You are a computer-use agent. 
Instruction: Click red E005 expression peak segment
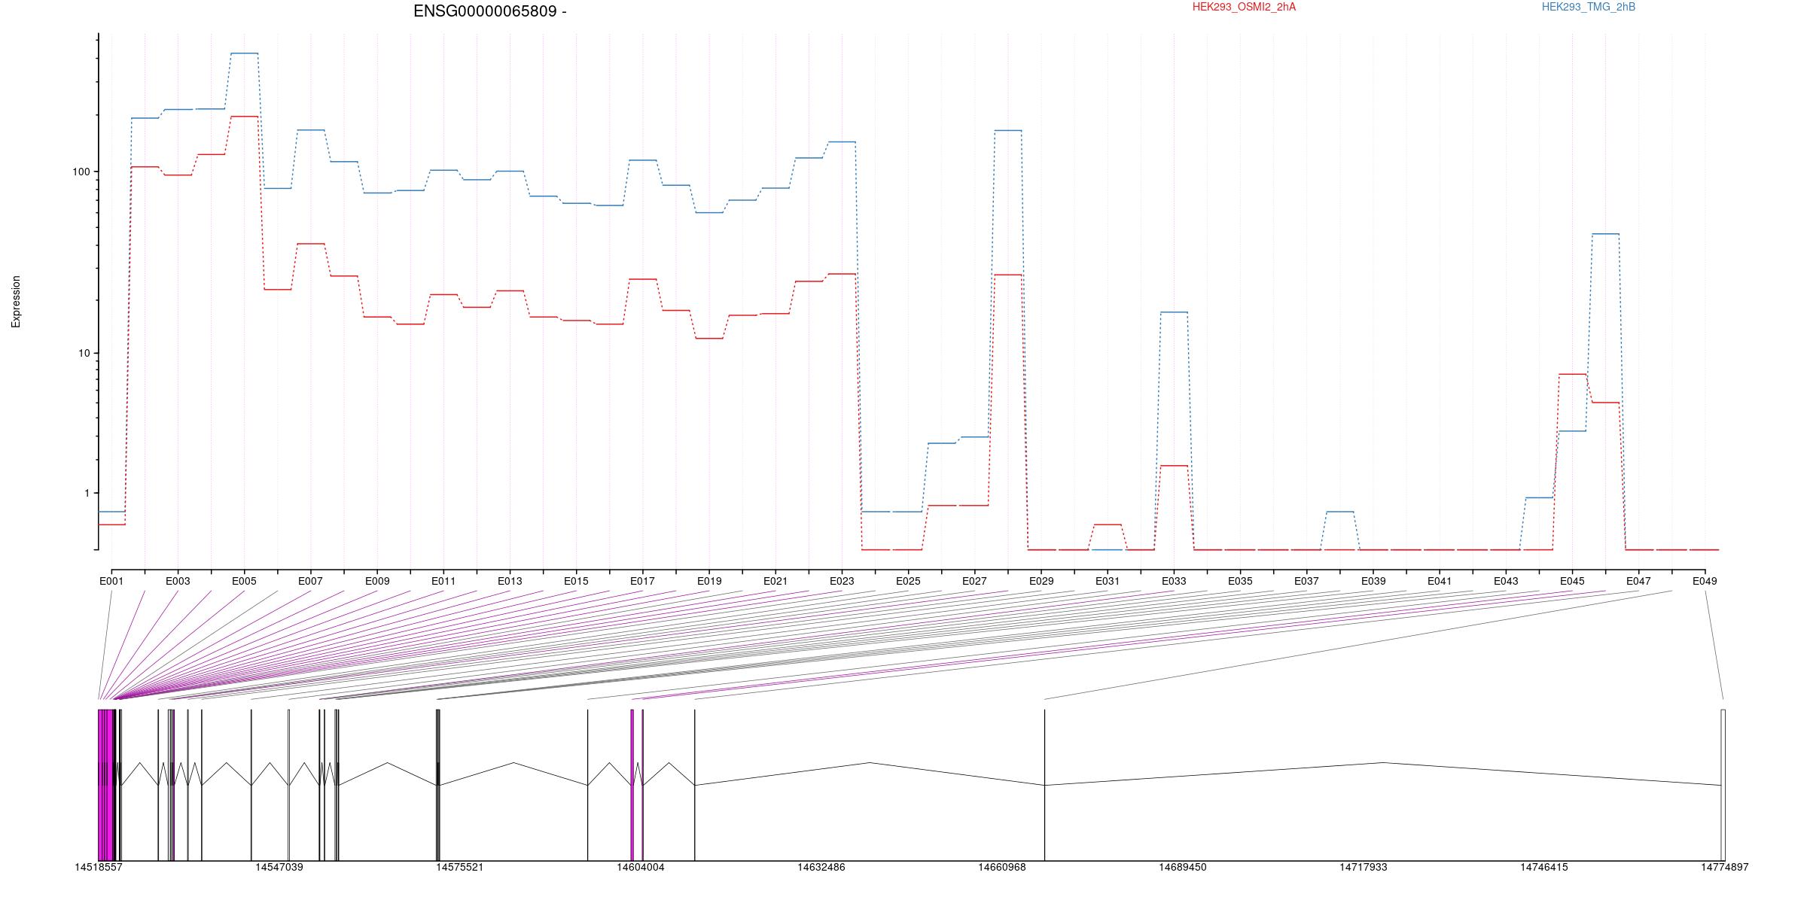tap(244, 117)
